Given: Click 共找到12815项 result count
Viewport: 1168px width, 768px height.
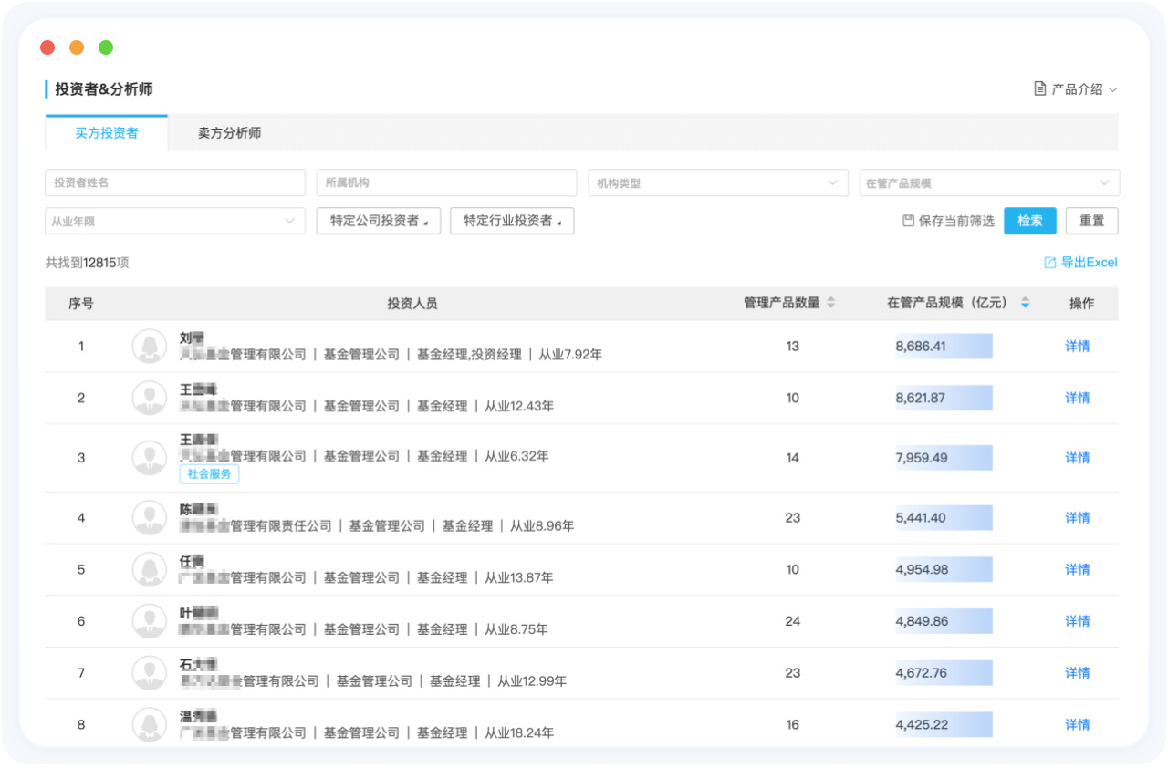Looking at the screenshot, I should [x=88, y=263].
